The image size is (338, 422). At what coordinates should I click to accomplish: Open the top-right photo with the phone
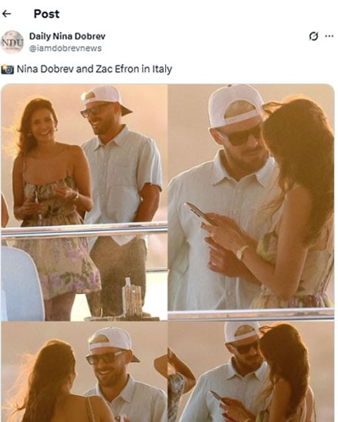(251, 197)
